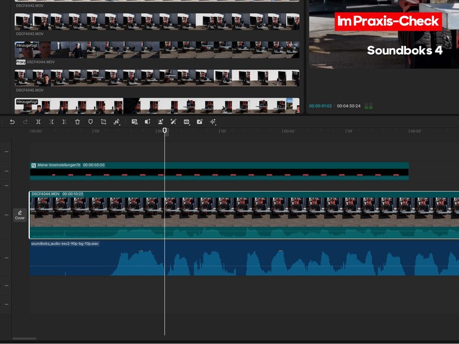The width and height of the screenshot is (459, 344).
Task: Delete the clip portion left of playhead
Action: click(x=51, y=122)
